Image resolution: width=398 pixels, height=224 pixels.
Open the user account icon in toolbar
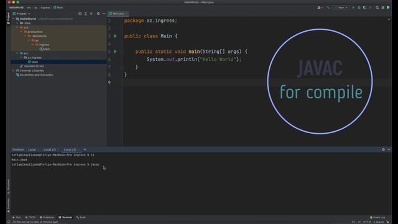point(320,7)
